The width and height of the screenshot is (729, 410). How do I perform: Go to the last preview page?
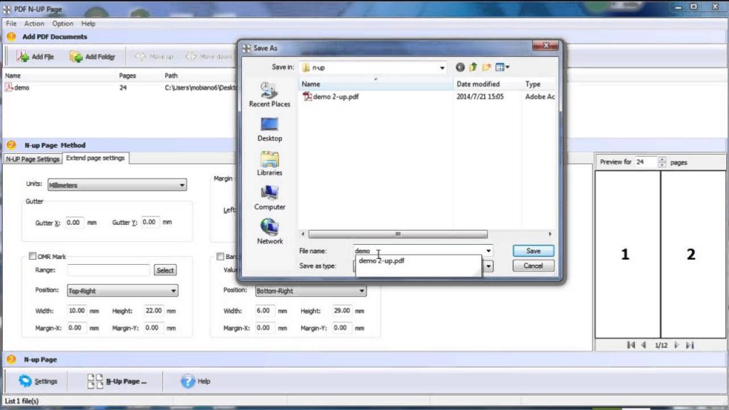[x=689, y=344]
